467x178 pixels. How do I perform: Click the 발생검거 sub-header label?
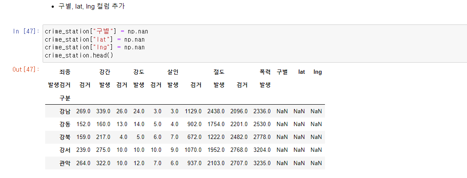(x=59, y=85)
